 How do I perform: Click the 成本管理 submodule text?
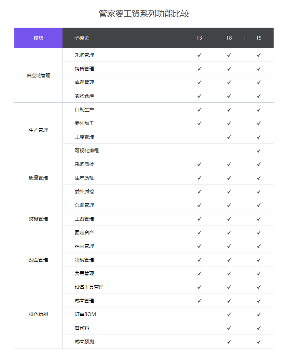[84, 301]
